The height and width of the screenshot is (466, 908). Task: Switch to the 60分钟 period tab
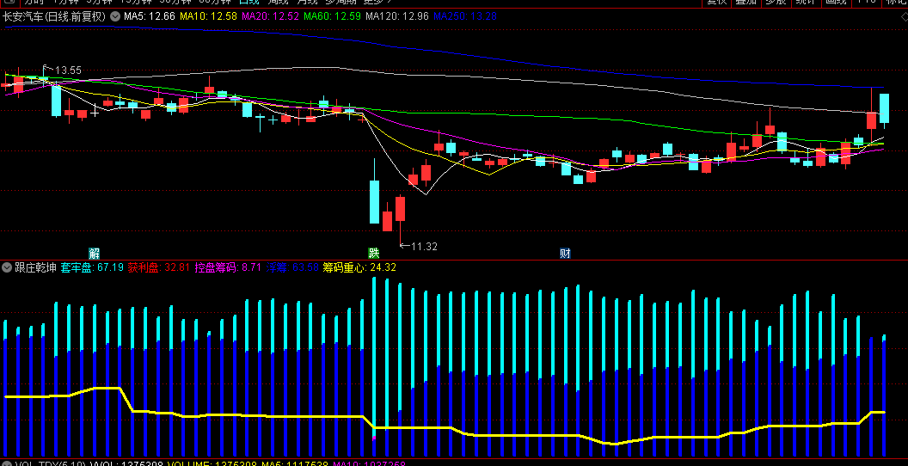click(214, 2)
